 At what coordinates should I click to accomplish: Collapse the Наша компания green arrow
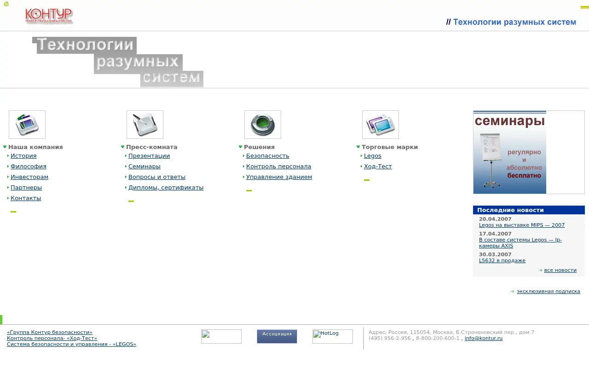[x=5, y=147]
